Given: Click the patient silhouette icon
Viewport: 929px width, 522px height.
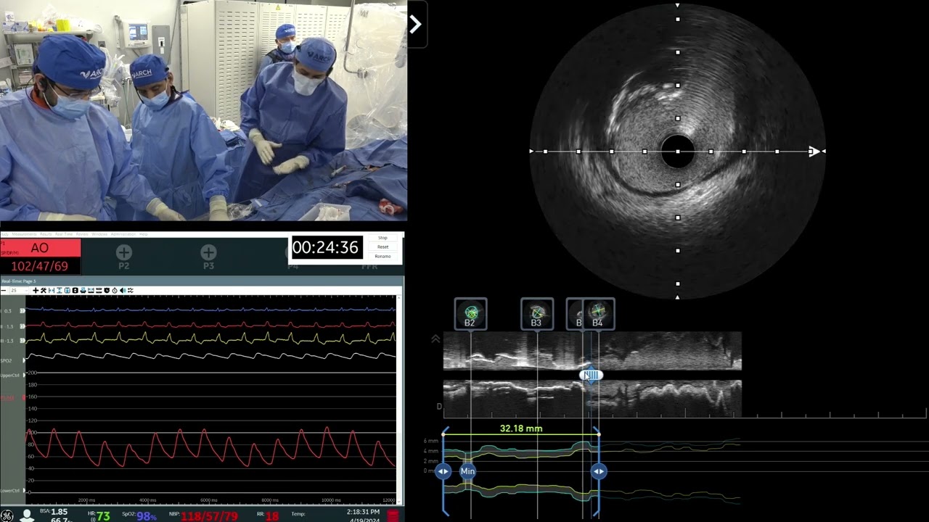Looking at the screenshot, I should tap(27, 515).
